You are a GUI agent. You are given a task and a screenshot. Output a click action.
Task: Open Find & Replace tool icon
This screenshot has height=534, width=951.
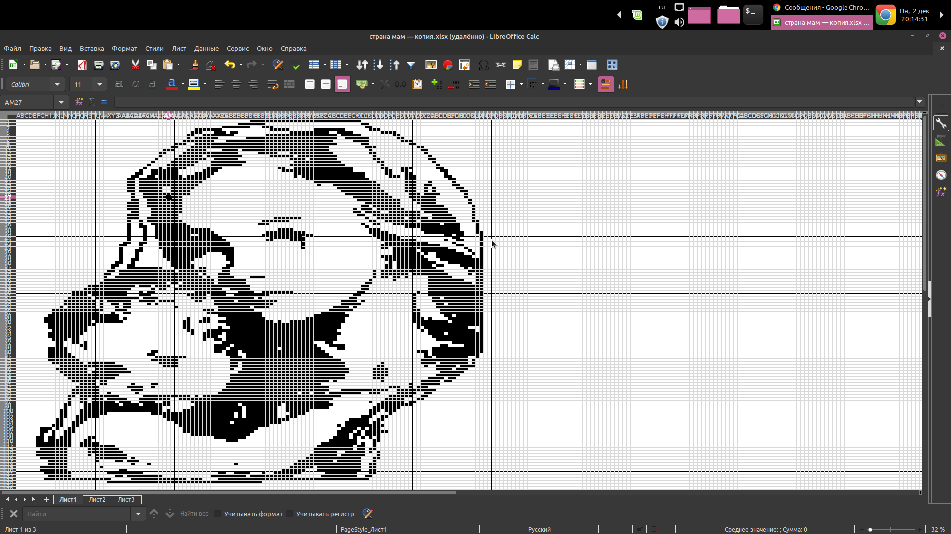tap(278, 65)
